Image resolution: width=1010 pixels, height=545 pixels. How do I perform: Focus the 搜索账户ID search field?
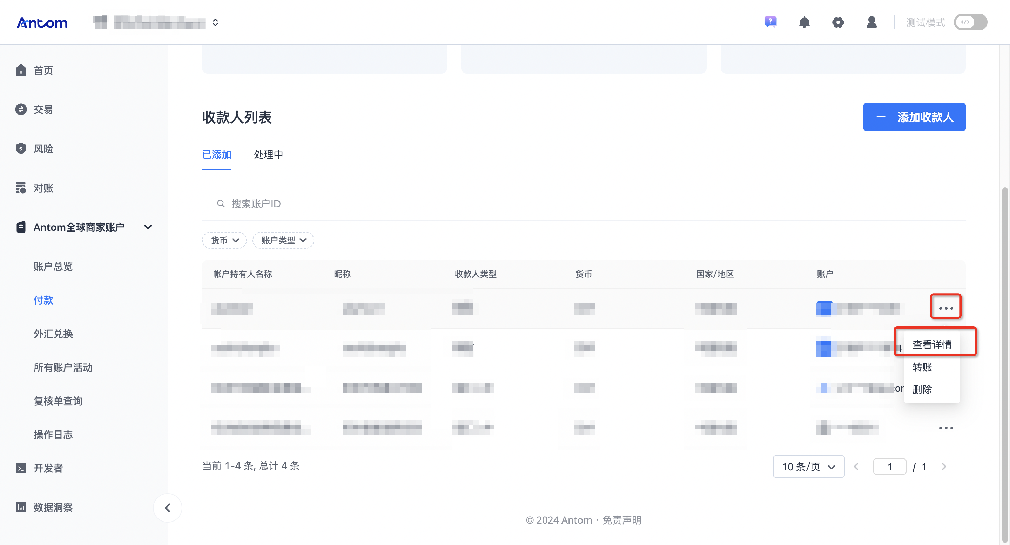584,203
